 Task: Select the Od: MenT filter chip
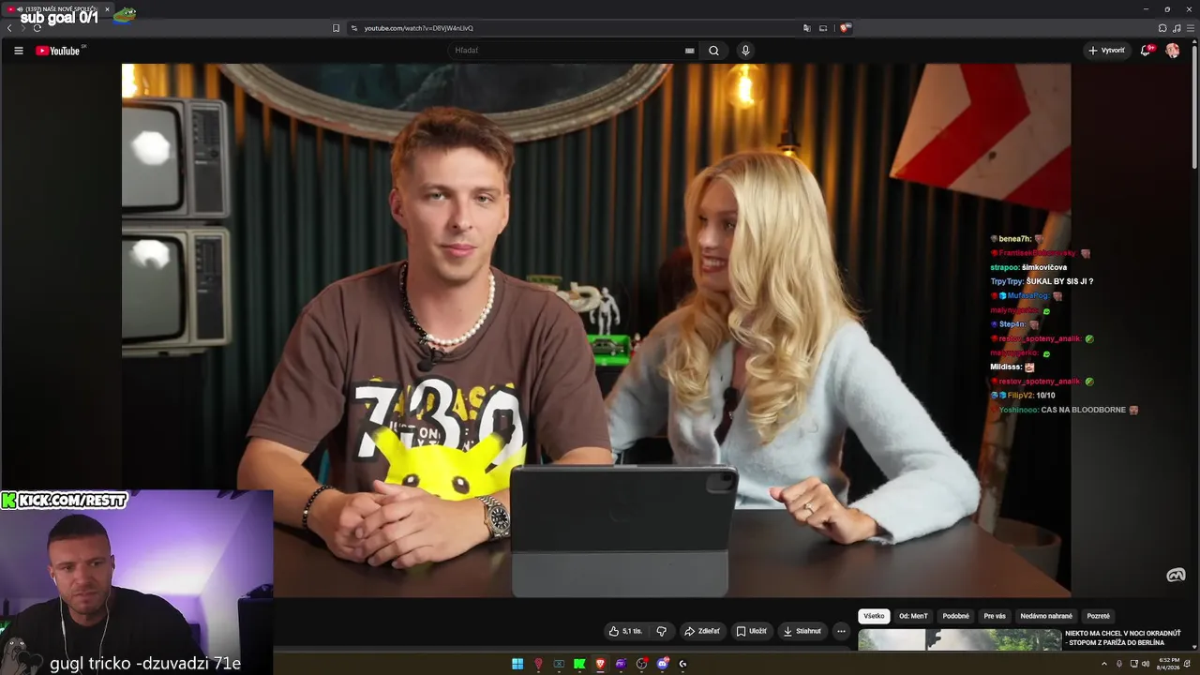click(913, 616)
